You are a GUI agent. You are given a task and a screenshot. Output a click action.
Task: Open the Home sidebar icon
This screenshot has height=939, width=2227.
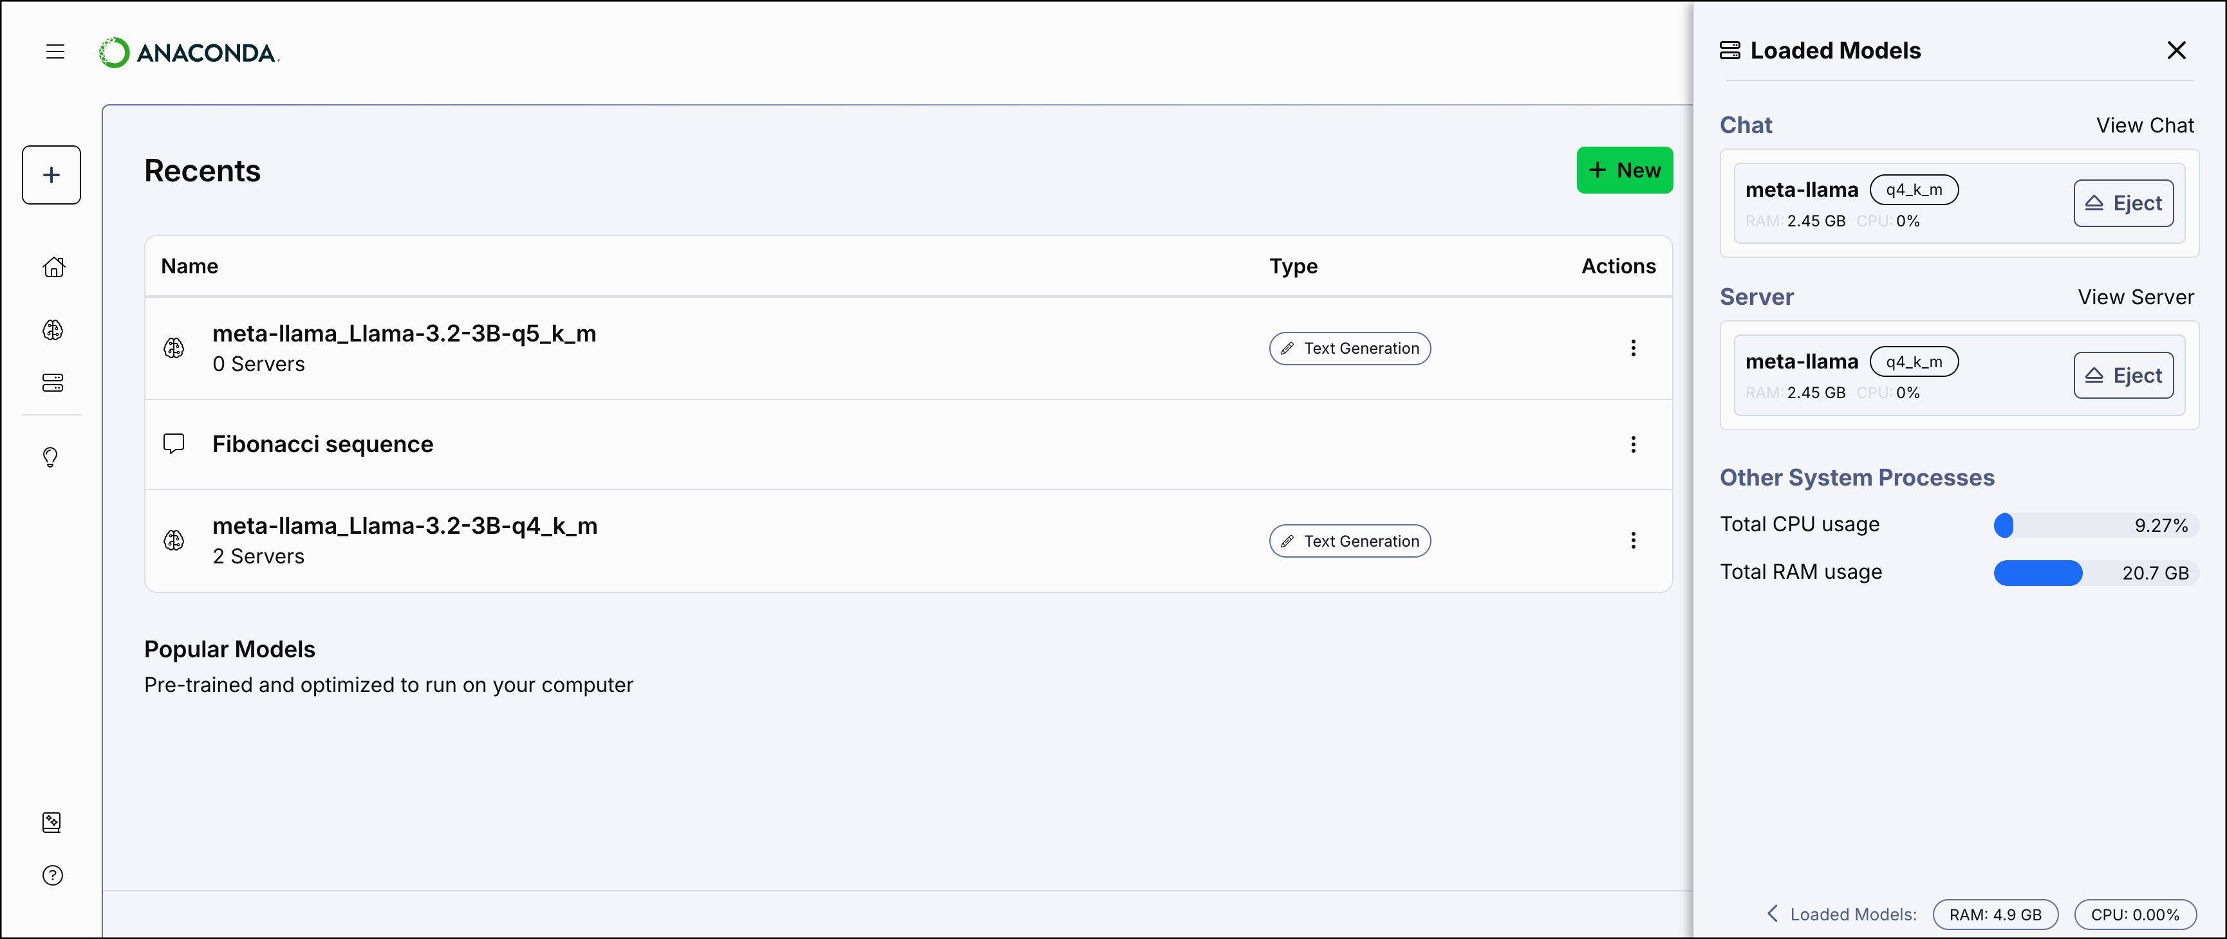(x=53, y=267)
